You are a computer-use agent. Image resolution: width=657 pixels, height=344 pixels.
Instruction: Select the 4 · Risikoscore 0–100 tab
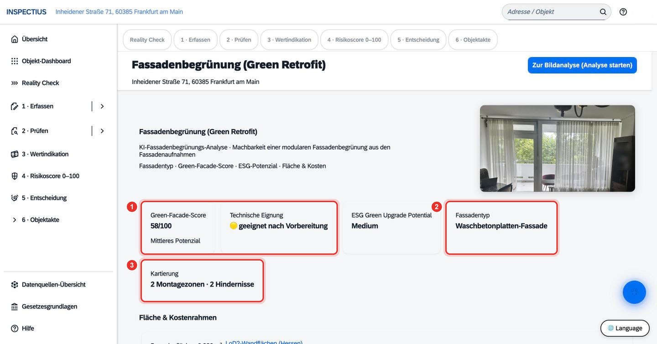coord(354,40)
